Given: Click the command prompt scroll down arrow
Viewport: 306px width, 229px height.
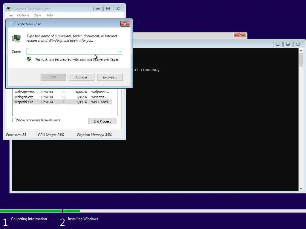Looking at the screenshot, I should pyautogui.click(x=301, y=189).
